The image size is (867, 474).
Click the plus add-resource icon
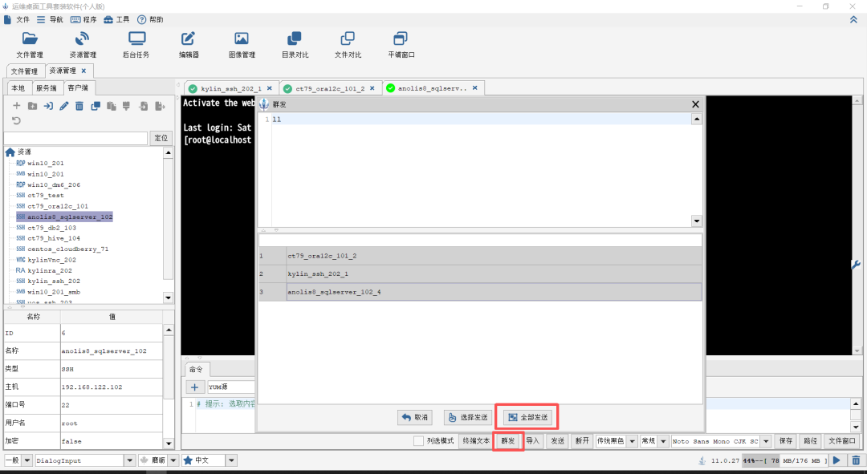tap(17, 106)
